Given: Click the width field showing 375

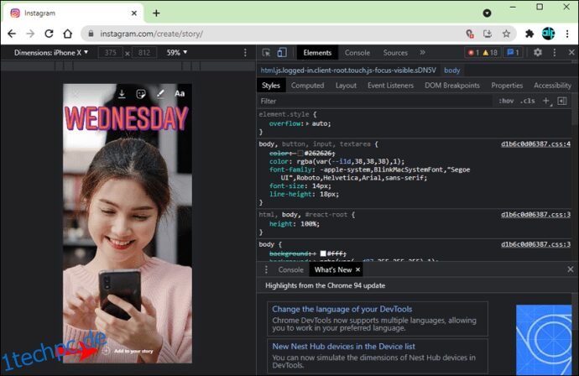Looking at the screenshot, I should pos(111,53).
